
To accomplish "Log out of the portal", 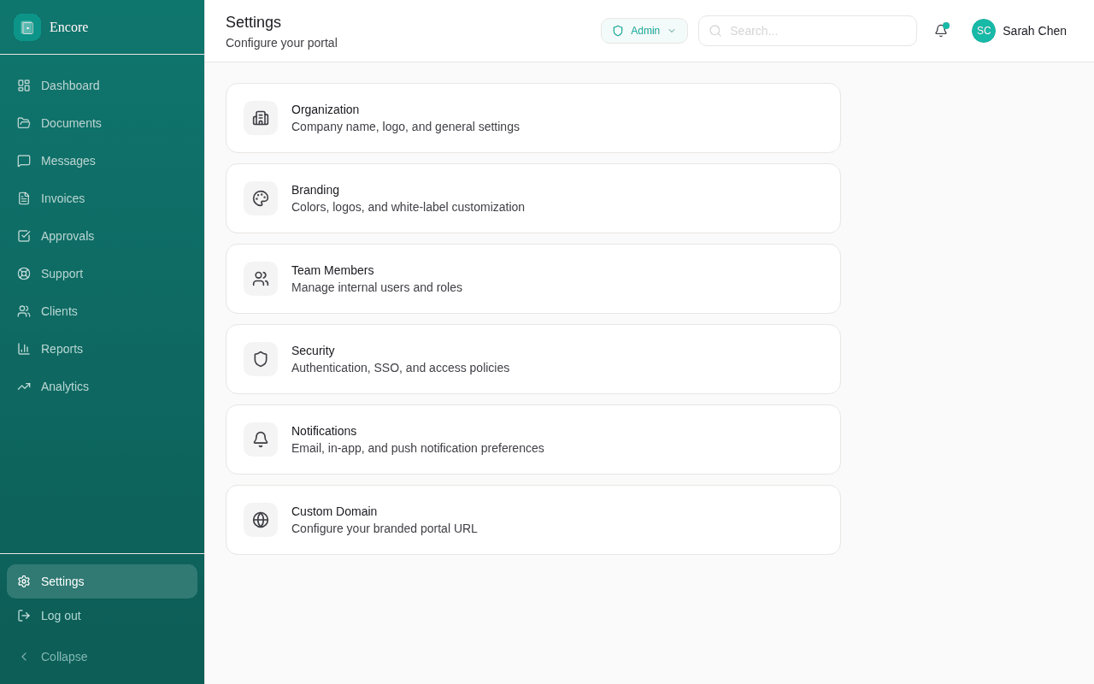I will click(61, 616).
